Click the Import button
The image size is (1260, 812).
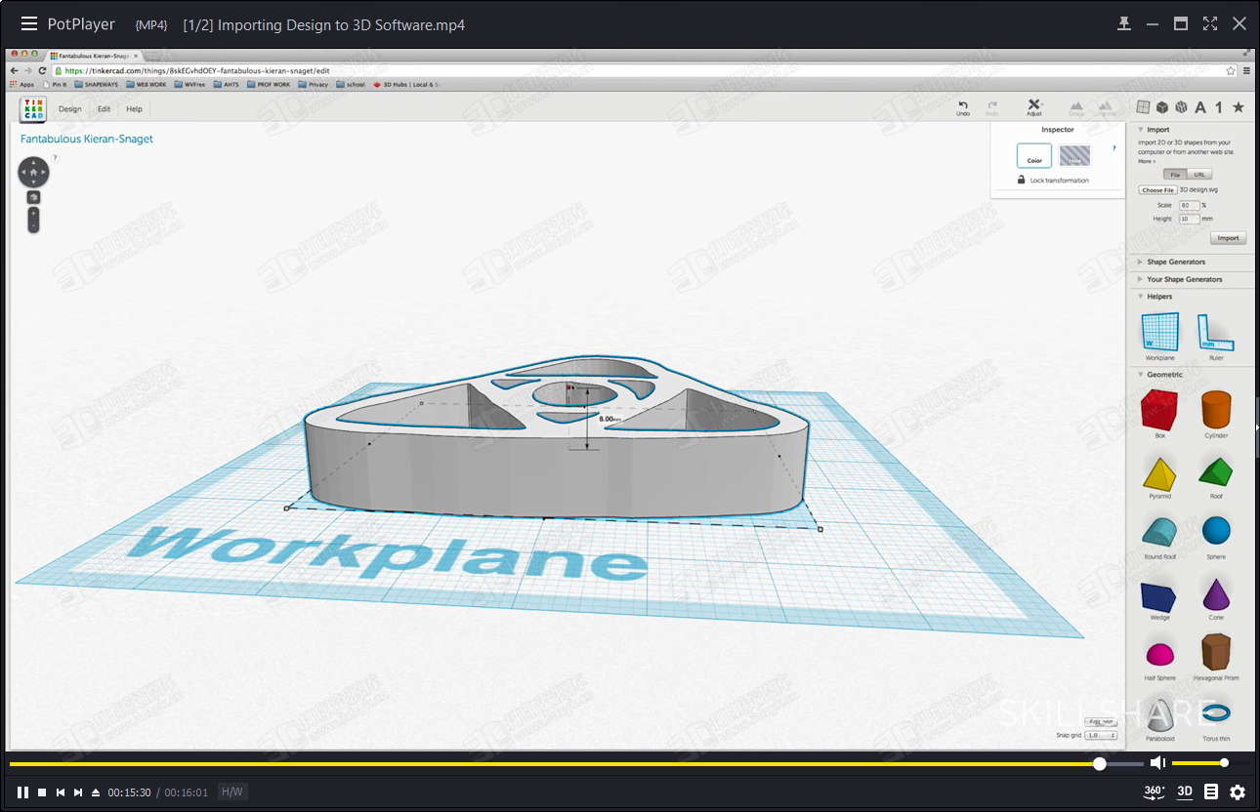pyautogui.click(x=1228, y=238)
